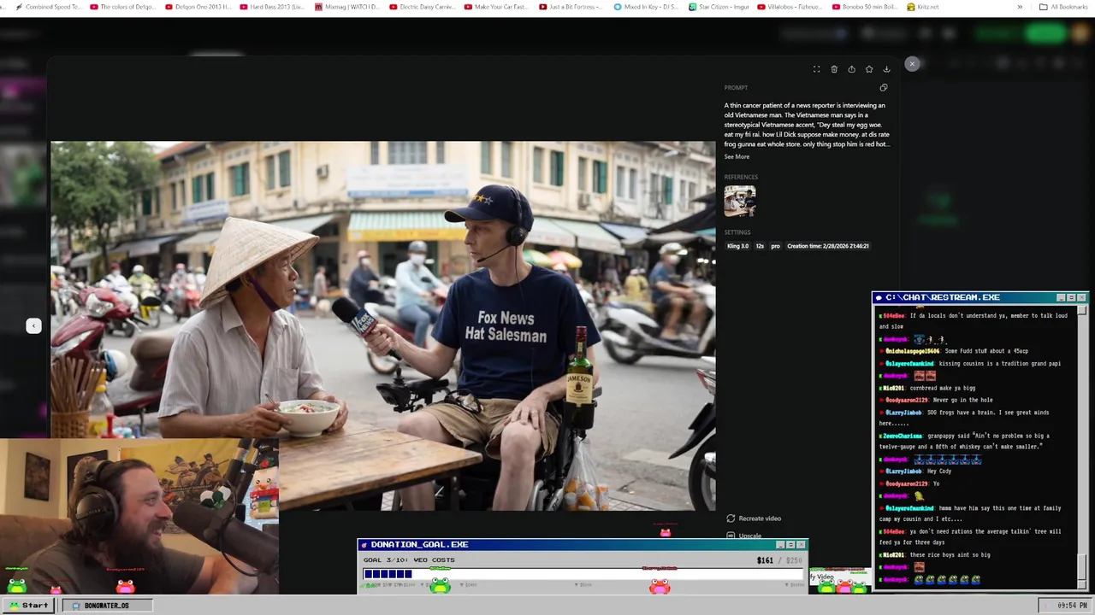The image size is (1095, 615).
Task: Open 'Defqon One 2013' bookmark
Action: tap(198, 7)
